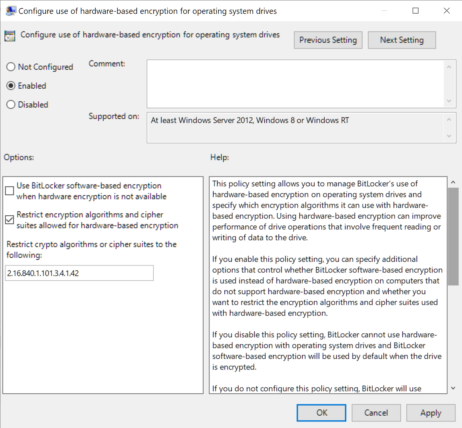Click the Comment box scroll up arrow

449,67
